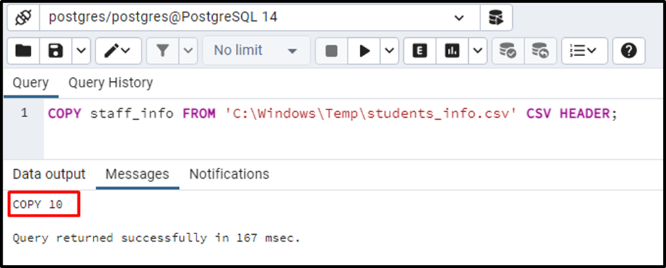Click the Commit database icon

(x=507, y=51)
